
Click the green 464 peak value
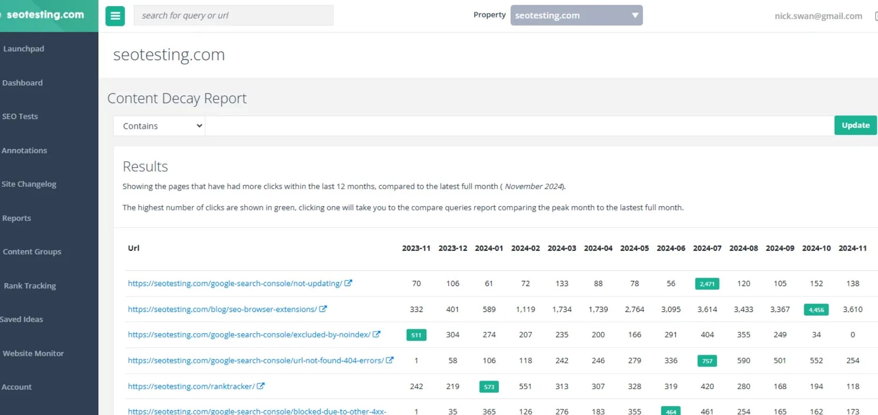pyautogui.click(x=671, y=411)
